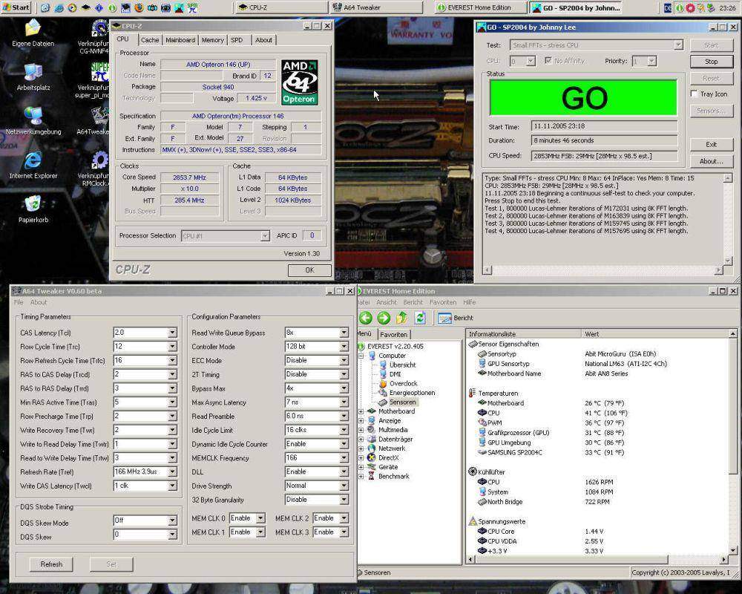Click Informationsliste column header in EVEREST
742x594 pixels.
[x=523, y=334]
